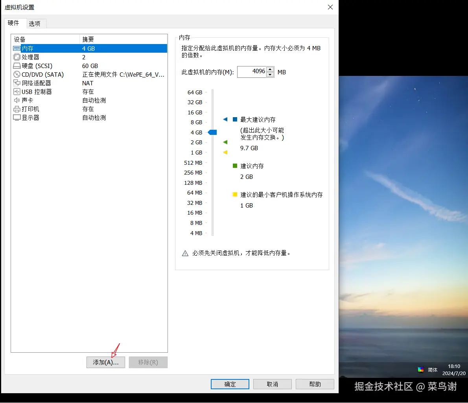This screenshot has height=403, width=468.
Task: Click the slider track at 16 GB
Action: point(212,112)
